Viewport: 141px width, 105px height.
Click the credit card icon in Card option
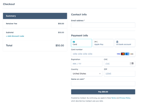coord(74,42)
